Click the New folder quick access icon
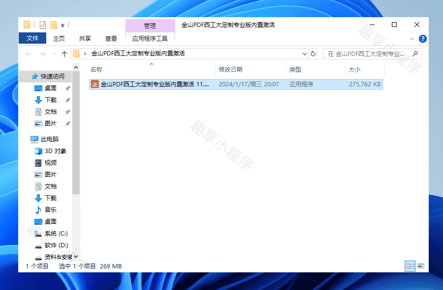 54,25
